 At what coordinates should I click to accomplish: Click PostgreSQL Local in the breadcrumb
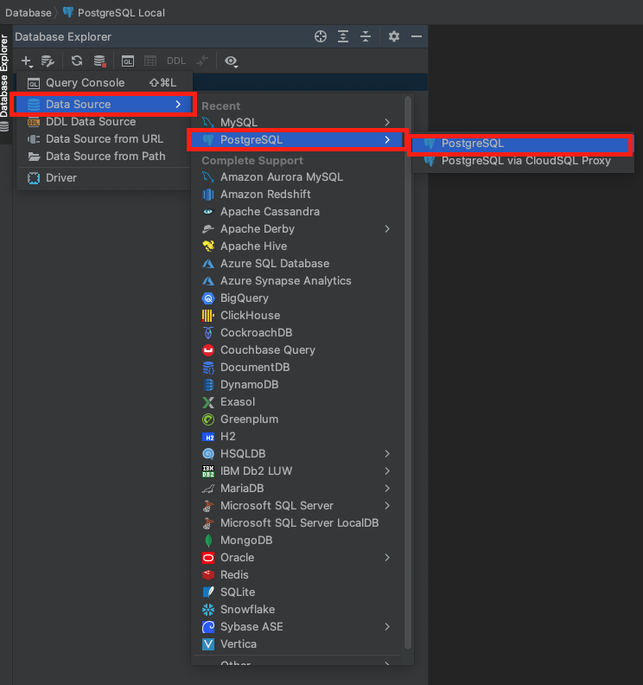[x=121, y=13]
